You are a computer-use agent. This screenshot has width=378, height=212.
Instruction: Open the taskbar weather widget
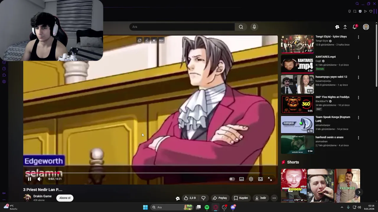(10, 207)
